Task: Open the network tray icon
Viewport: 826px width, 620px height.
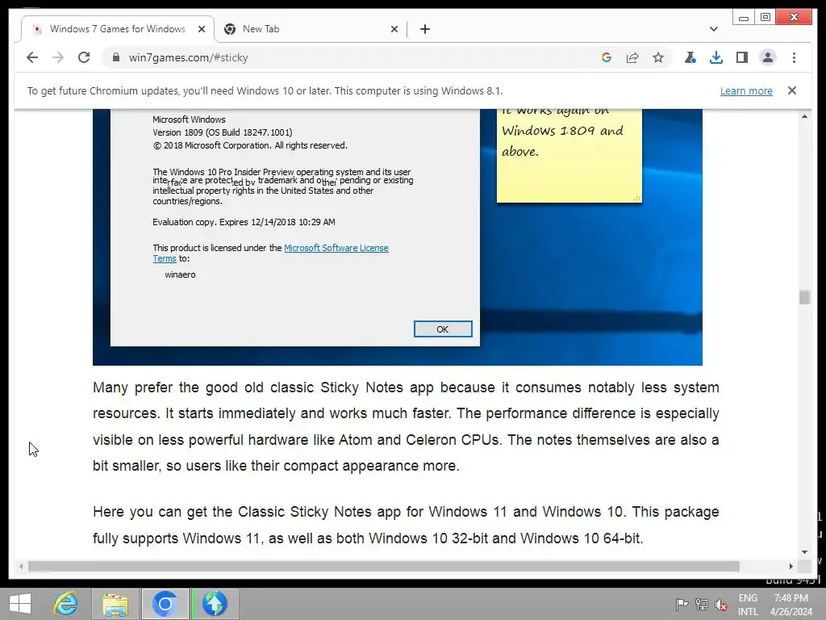Action: [x=702, y=604]
